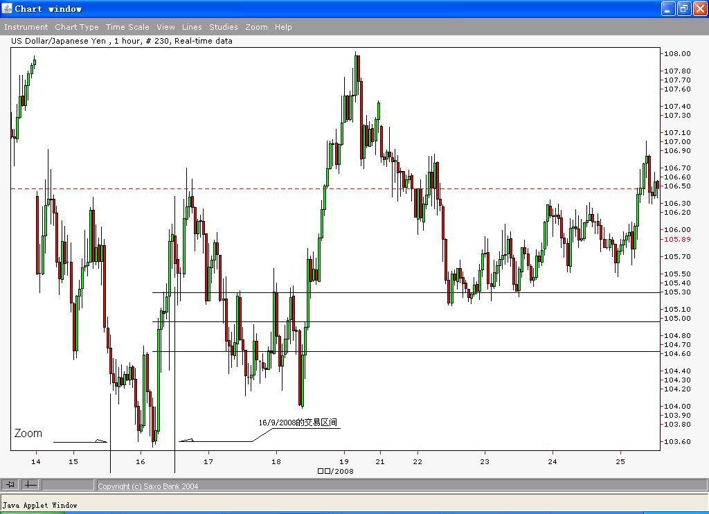Click the 103.80 price axis label

[677, 424]
